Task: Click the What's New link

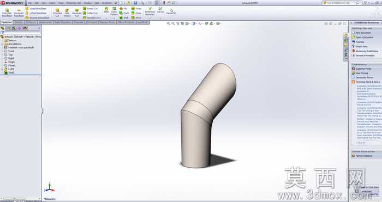Action: pyautogui.click(x=360, y=46)
